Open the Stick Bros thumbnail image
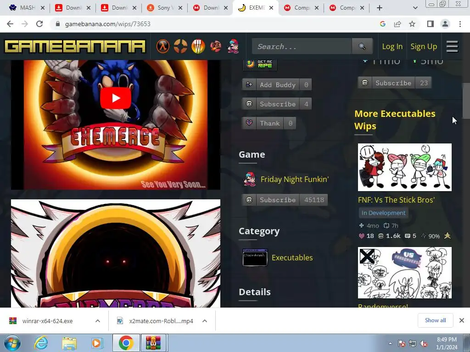470x352 pixels. 405,167
